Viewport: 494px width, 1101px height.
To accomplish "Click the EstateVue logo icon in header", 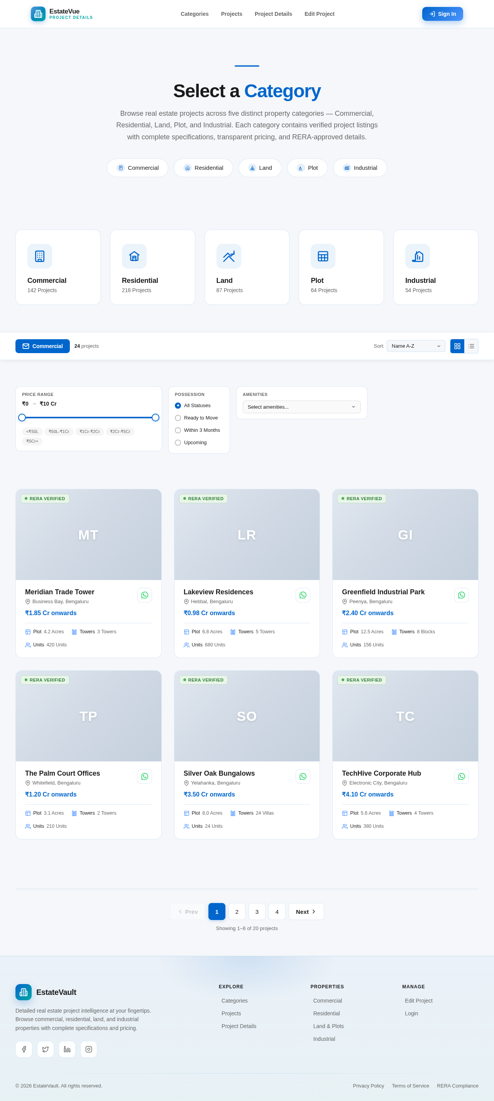I will click(38, 14).
